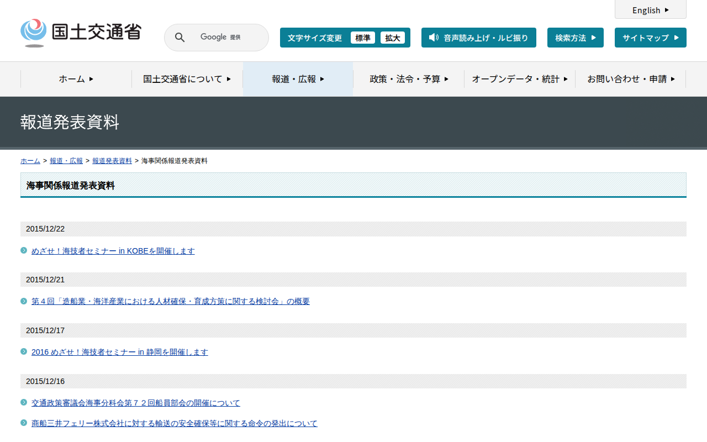Set the text size to 拡大
Image resolution: width=707 pixels, height=442 pixels.
coord(392,38)
